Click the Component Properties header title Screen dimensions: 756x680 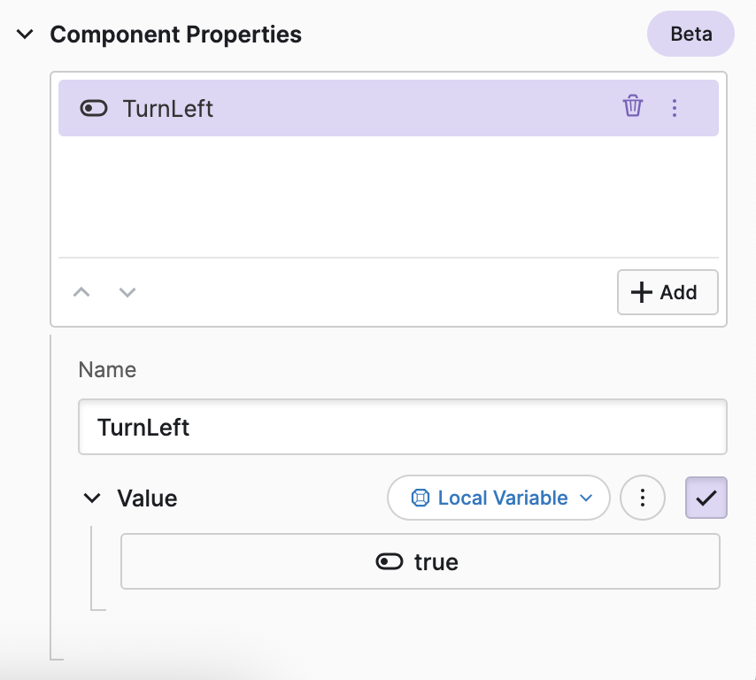175,35
